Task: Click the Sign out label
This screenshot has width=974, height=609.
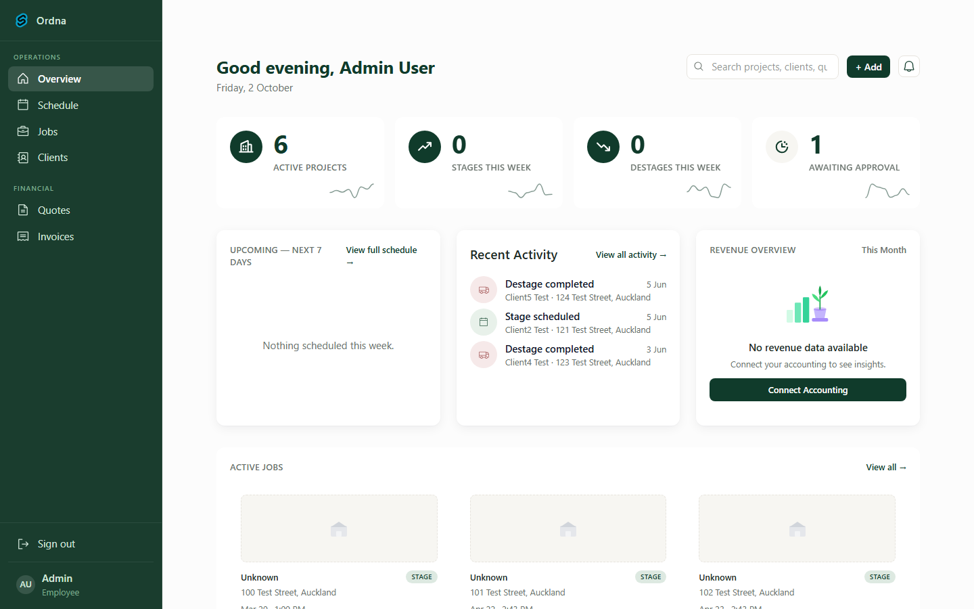Action: coord(56,544)
